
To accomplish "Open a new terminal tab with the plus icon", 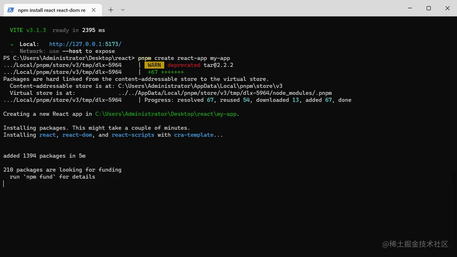I will 111,9.
